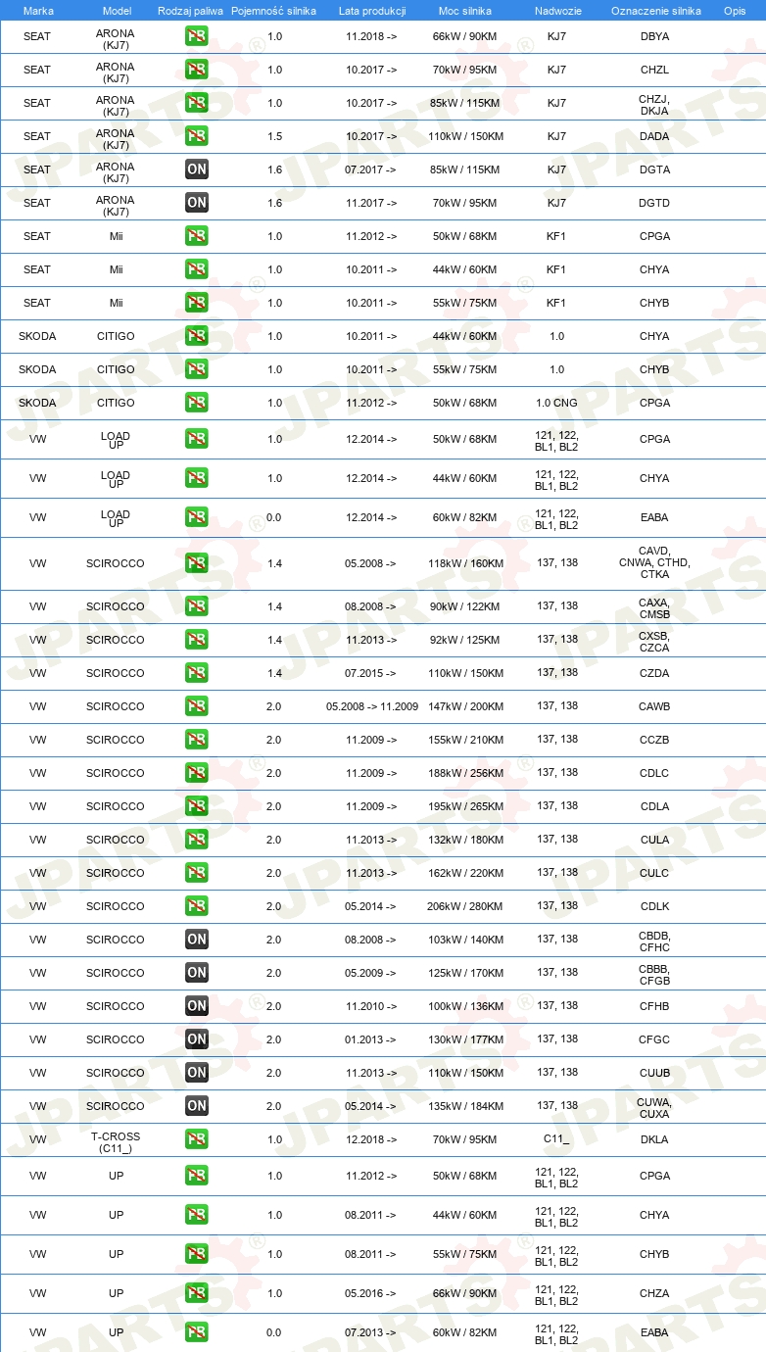Viewport: 766px width, 1352px height.
Task: Click the petrol icon in the Scirocco CDLC row
Action: [x=197, y=773]
